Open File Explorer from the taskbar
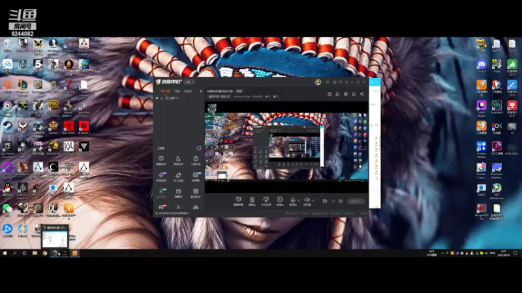Viewport: 522px width, 293px height. 35,253
